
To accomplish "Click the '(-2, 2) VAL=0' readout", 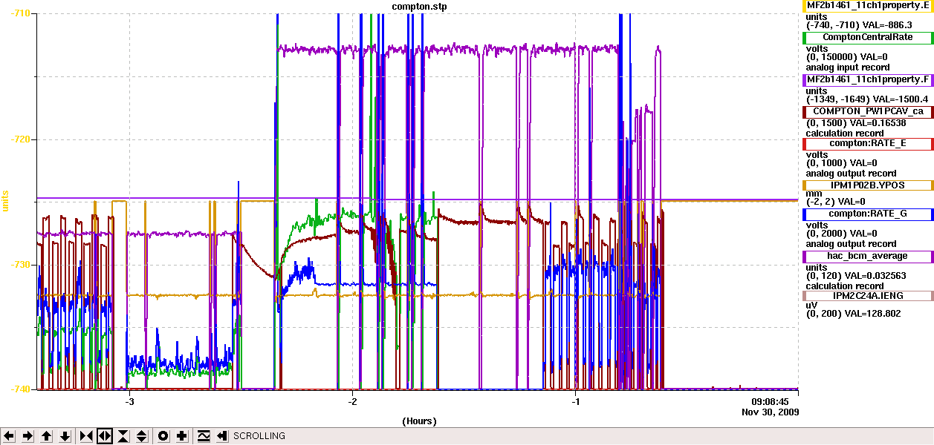I will coord(836,201).
